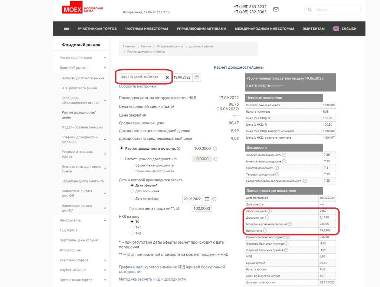Open calendar next to 19.06.2022 date
Image resolution: width=380 pixels, height=287 pixels.
click(x=197, y=77)
